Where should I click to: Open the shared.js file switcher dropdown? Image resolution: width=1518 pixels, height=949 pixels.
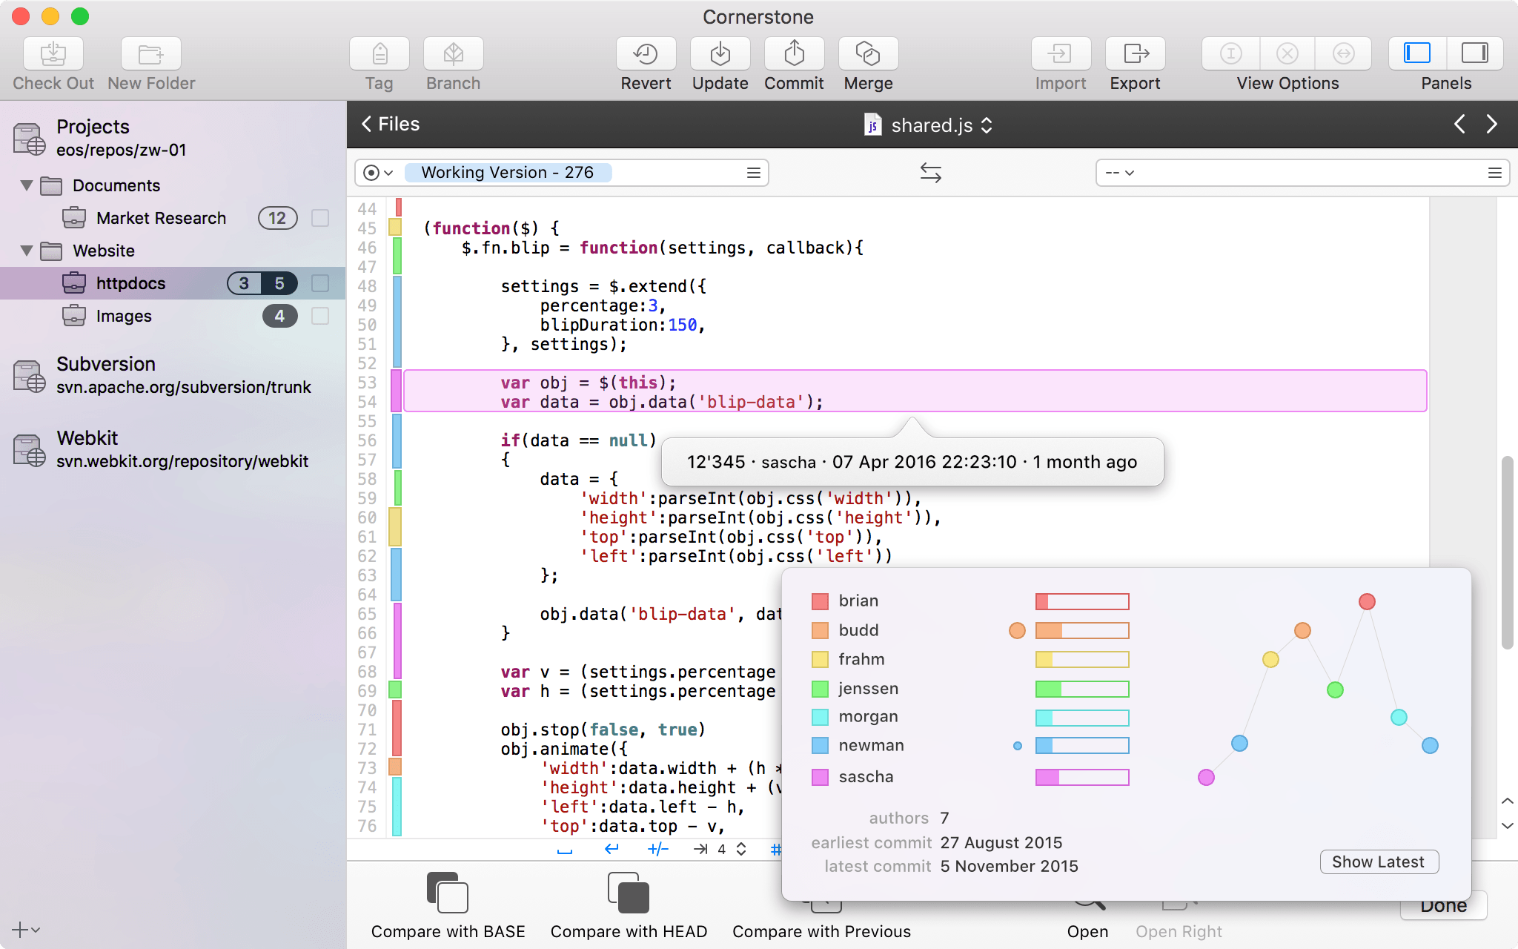986,125
